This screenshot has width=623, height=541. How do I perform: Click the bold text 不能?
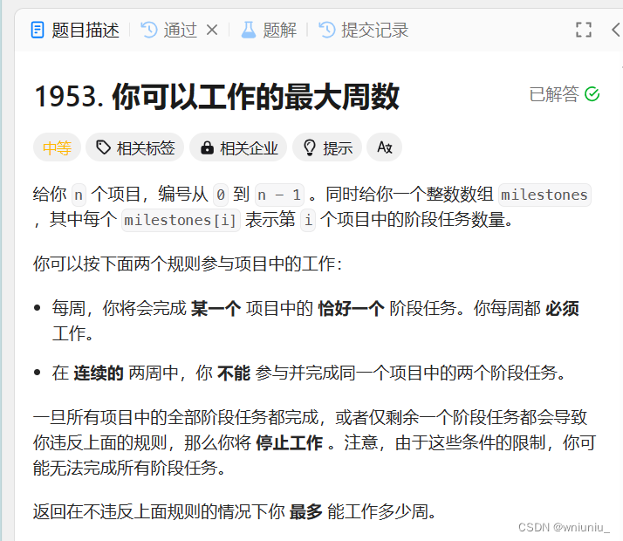tap(234, 373)
